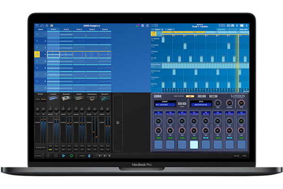Image resolution: width=283 pixels, height=189 pixels.
Task: Click the zoom out minus icon in editor
Action: (x=220, y=26)
